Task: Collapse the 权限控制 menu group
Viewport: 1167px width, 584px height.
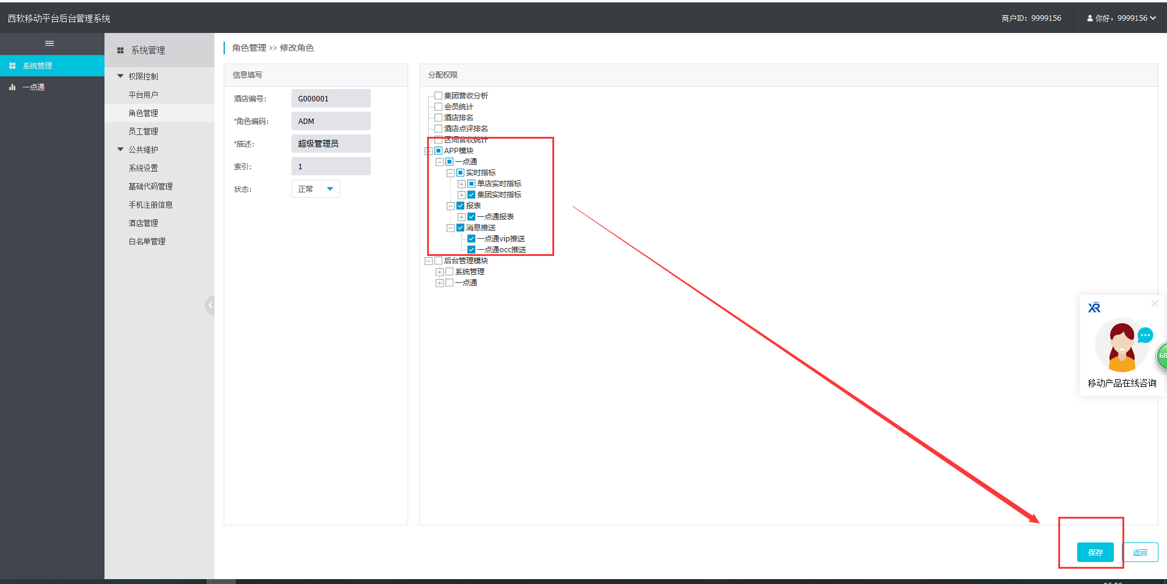Action: click(x=120, y=76)
